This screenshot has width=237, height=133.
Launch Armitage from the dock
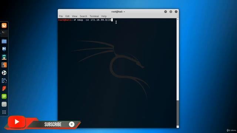(4, 57)
